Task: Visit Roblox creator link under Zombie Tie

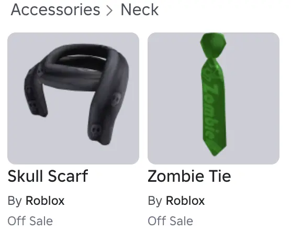Action: tap(185, 201)
